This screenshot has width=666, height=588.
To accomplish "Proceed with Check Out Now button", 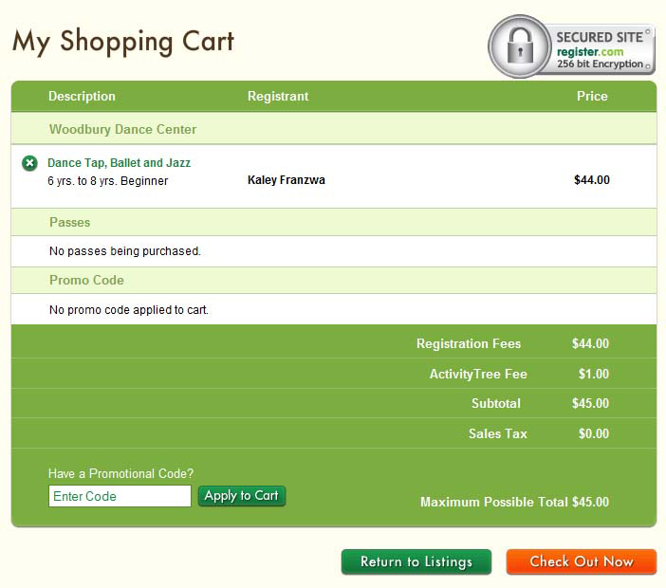I will (x=581, y=561).
